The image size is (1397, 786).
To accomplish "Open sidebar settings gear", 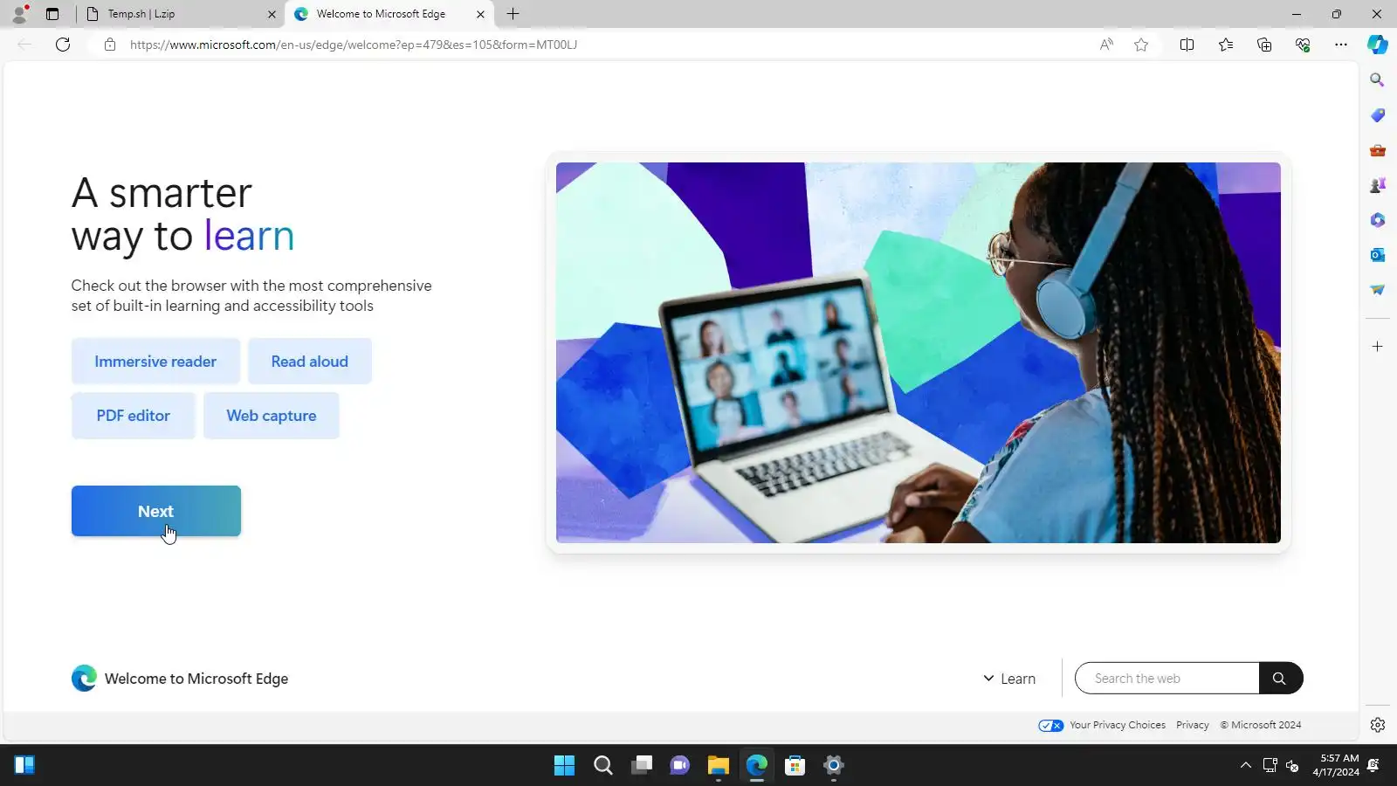I will [1378, 725].
